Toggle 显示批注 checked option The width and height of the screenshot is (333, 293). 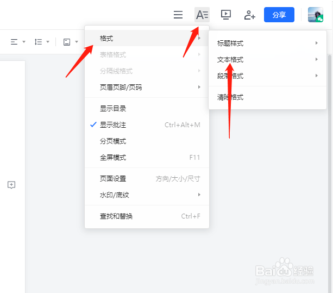pos(147,124)
